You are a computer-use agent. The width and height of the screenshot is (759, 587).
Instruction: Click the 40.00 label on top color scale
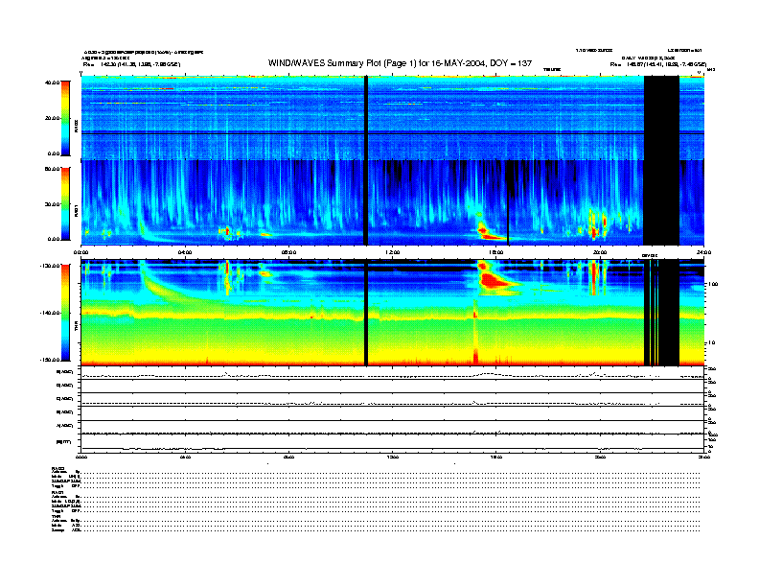click(x=50, y=82)
